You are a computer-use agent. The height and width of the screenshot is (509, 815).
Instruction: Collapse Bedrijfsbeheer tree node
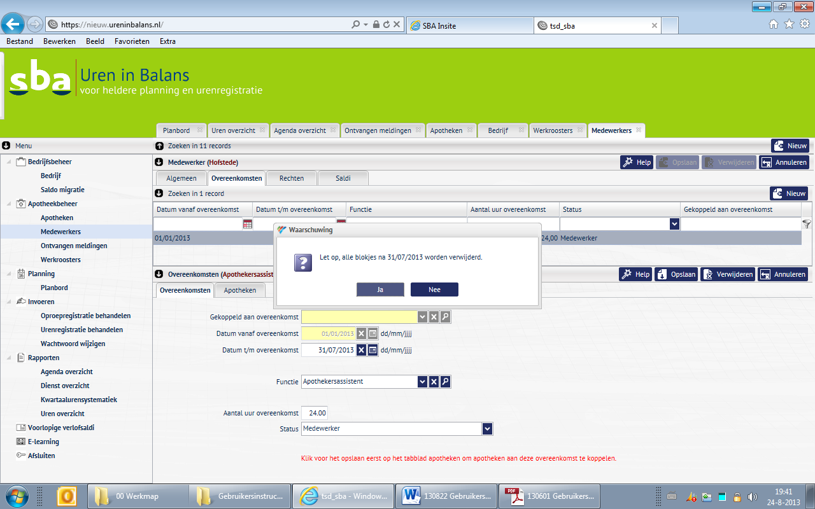tap(9, 162)
